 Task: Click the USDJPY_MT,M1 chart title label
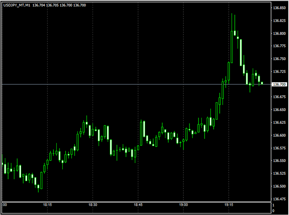pyautogui.click(x=17, y=5)
